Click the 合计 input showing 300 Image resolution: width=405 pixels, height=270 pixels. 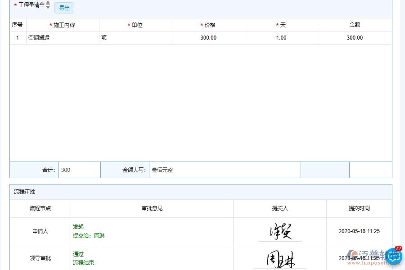pos(79,170)
